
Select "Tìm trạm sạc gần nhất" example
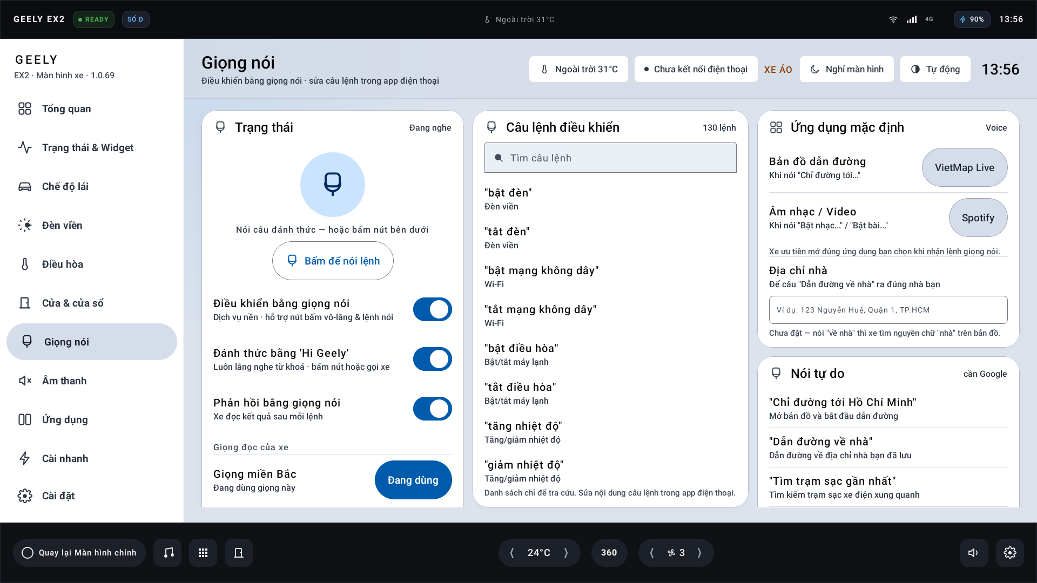(888, 487)
